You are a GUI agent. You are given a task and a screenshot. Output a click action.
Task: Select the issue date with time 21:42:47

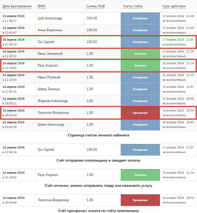pyautogui.click(x=13, y=30)
